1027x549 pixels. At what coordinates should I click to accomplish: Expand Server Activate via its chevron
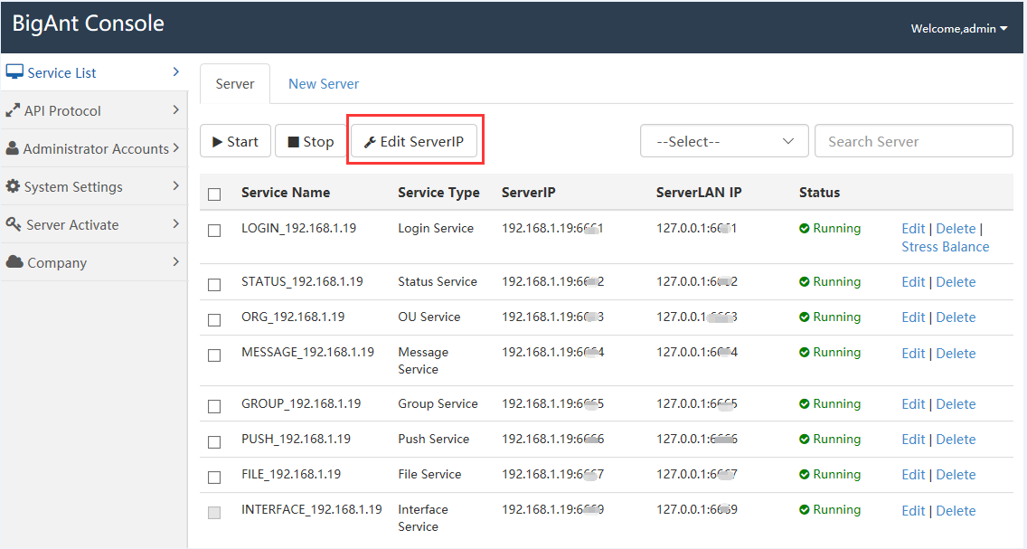pos(175,224)
